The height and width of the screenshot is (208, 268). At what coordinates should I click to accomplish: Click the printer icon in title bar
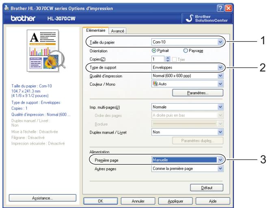pos(6,8)
